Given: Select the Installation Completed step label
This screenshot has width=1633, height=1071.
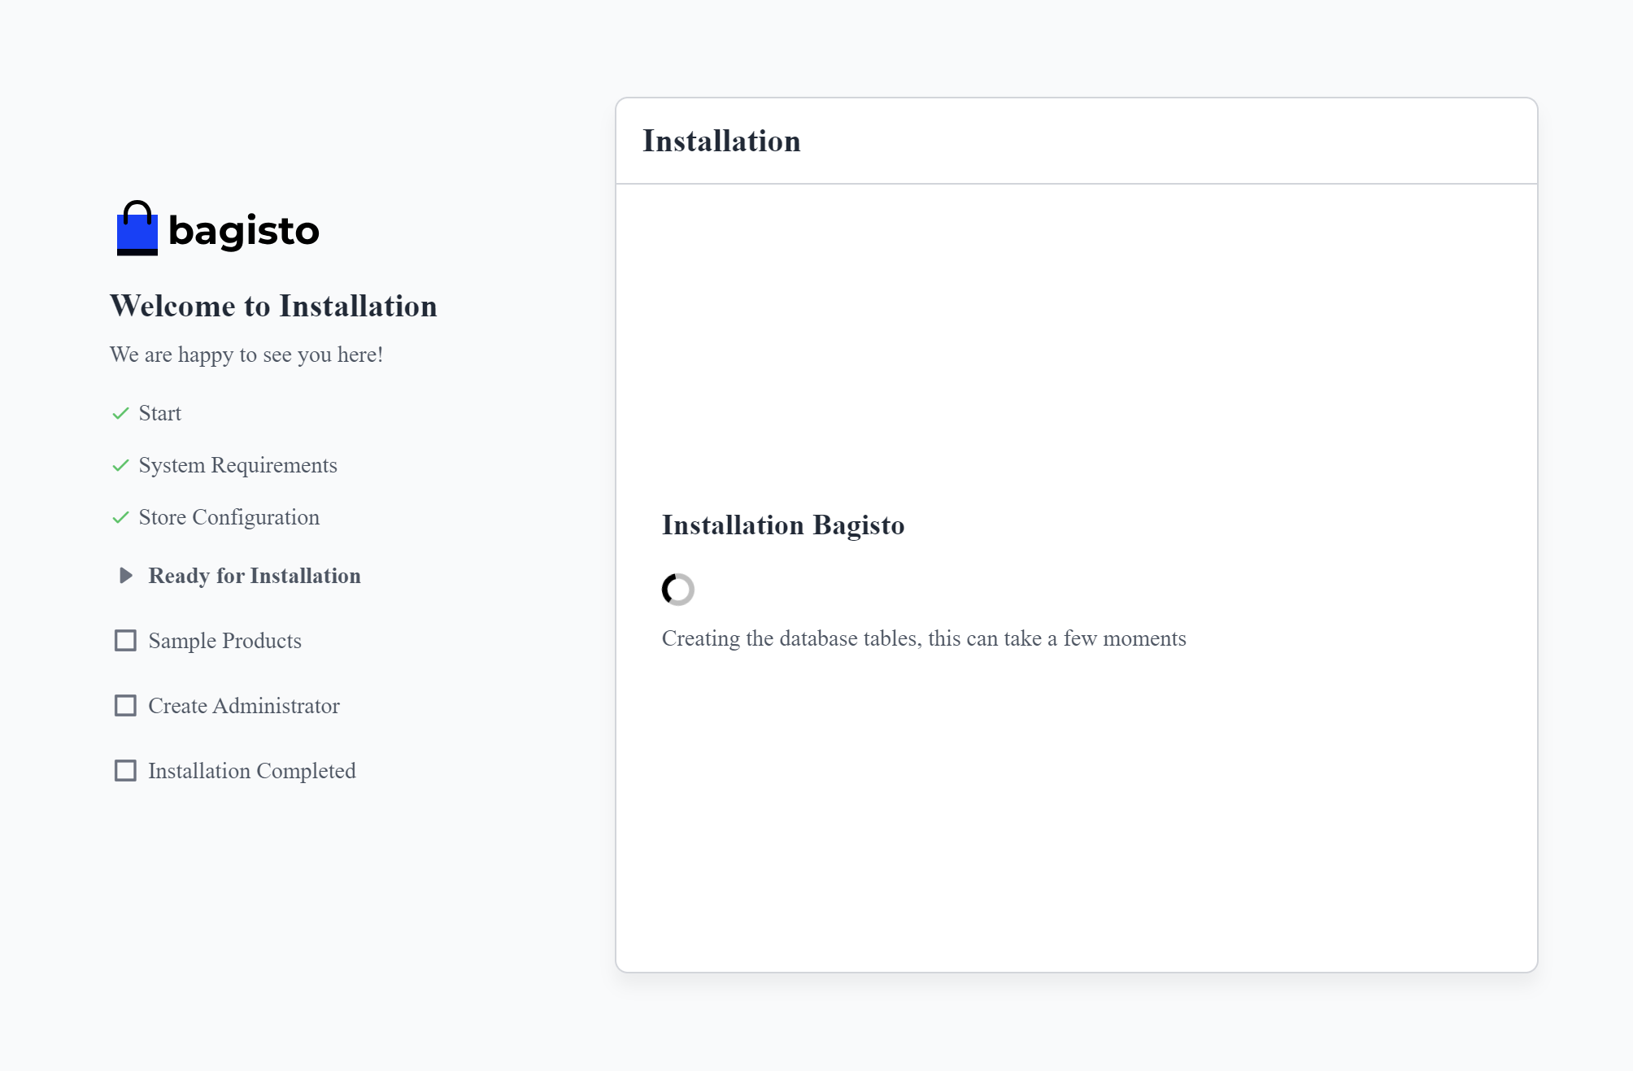Looking at the screenshot, I should click(252, 771).
